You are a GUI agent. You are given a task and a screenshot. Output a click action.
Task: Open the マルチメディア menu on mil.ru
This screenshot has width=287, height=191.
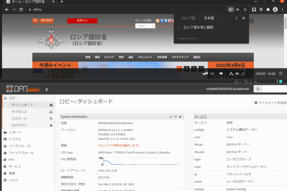coord(180,57)
